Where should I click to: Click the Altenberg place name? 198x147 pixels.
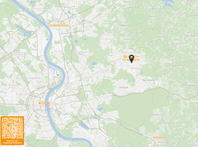click(x=134, y=8)
